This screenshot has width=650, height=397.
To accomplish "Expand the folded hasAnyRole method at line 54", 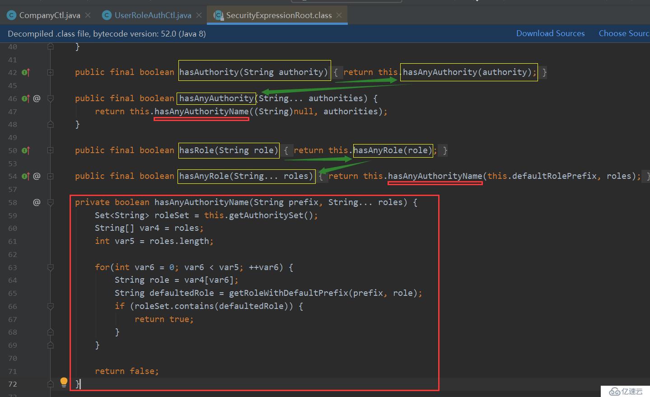I will pyautogui.click(x=51, y=176).
